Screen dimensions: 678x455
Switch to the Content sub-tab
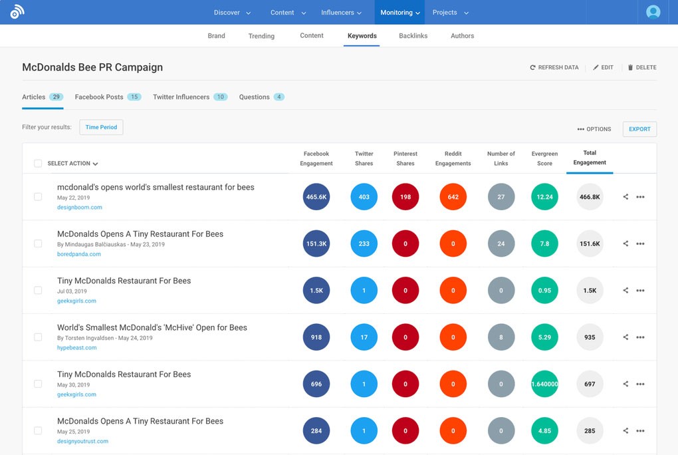(312, 36)
